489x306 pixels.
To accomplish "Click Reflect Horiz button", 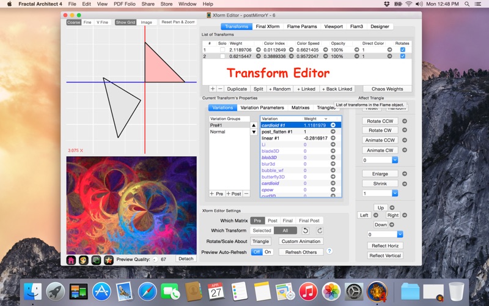I will point(385,246).
